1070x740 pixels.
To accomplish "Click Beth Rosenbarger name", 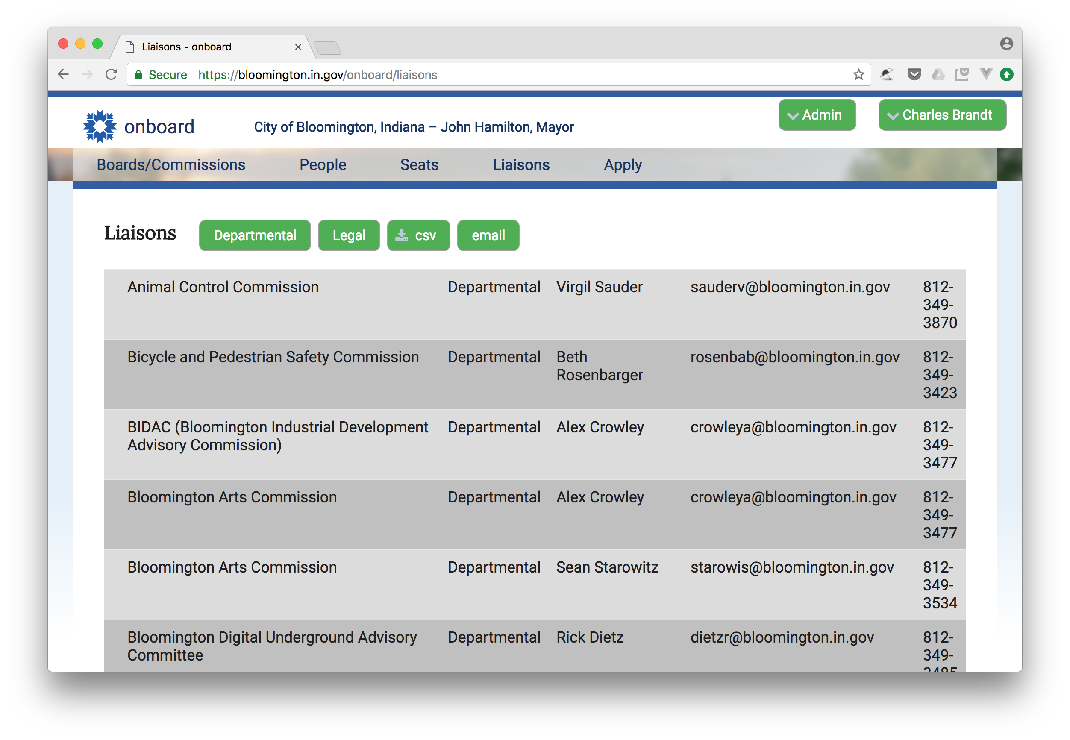I will pyautogui.click(x=600, y=366).
